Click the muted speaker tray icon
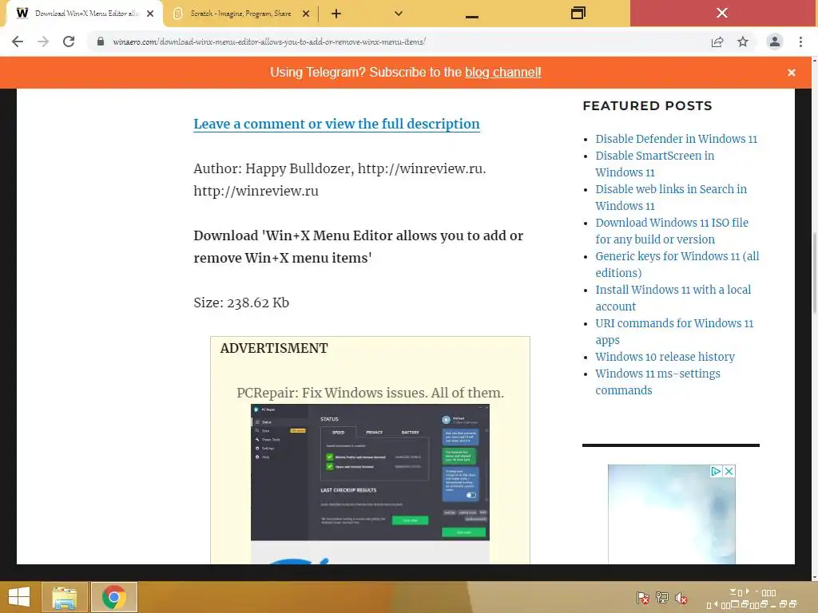 (x=681, y=598)
